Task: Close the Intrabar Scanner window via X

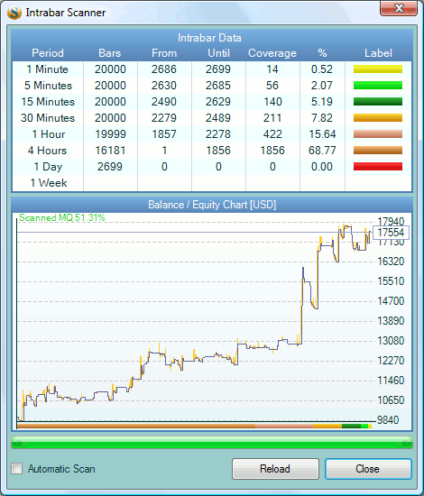Action: click(399, 7)
